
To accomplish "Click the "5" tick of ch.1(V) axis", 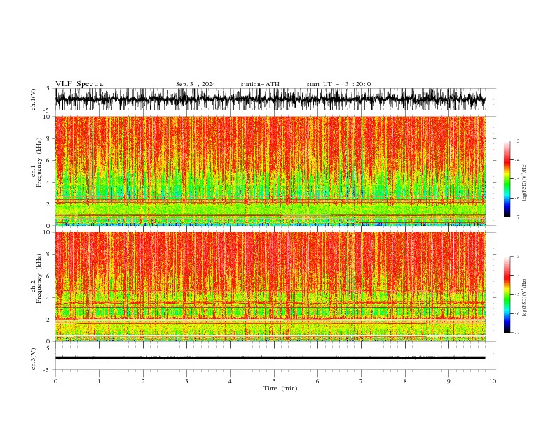I will click(49, 89).
